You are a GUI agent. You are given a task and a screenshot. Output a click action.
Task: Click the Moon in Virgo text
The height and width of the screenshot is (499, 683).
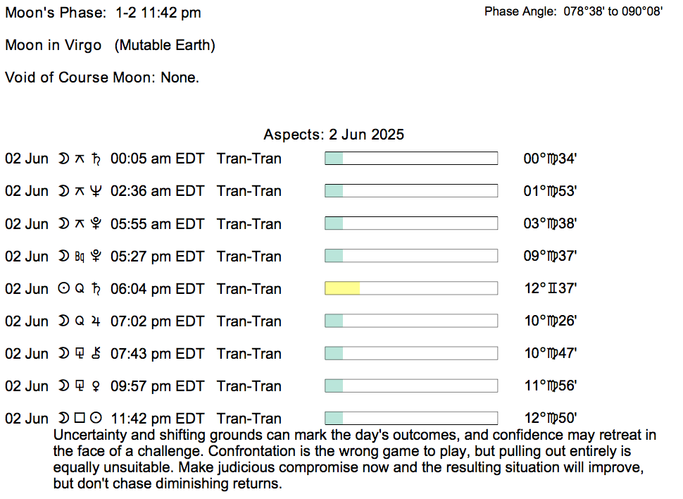pos(111,45)
